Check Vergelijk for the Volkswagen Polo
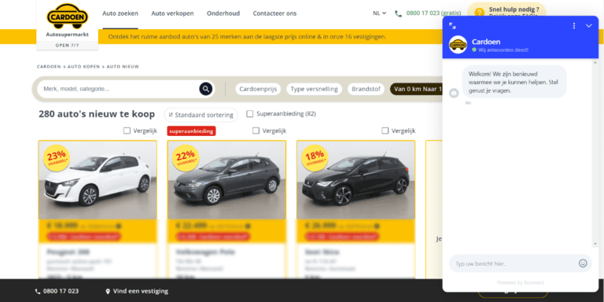Viewport: 604px width, 302px height. 256,131
